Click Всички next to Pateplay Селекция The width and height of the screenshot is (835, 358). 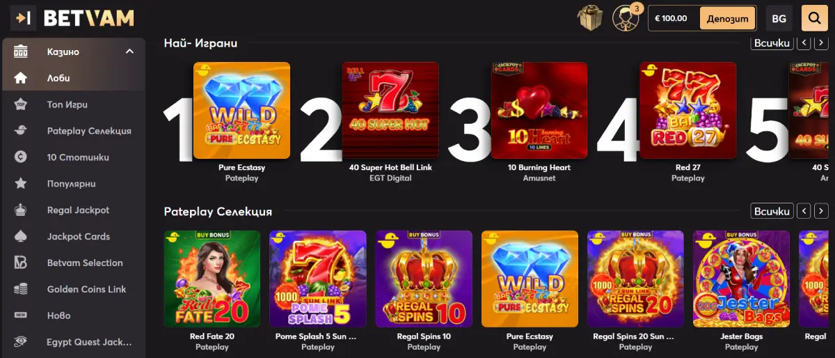pyautogui.click(x=772, y=210)
